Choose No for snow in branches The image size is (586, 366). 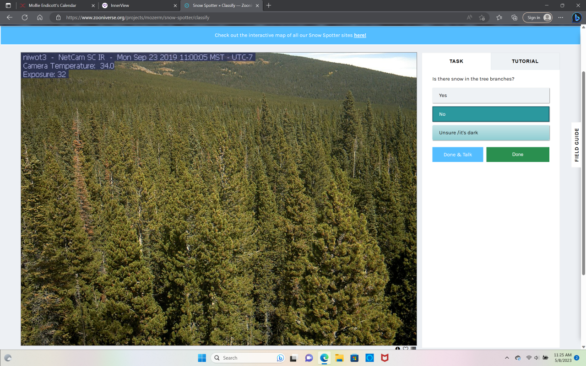click(490, 114)
